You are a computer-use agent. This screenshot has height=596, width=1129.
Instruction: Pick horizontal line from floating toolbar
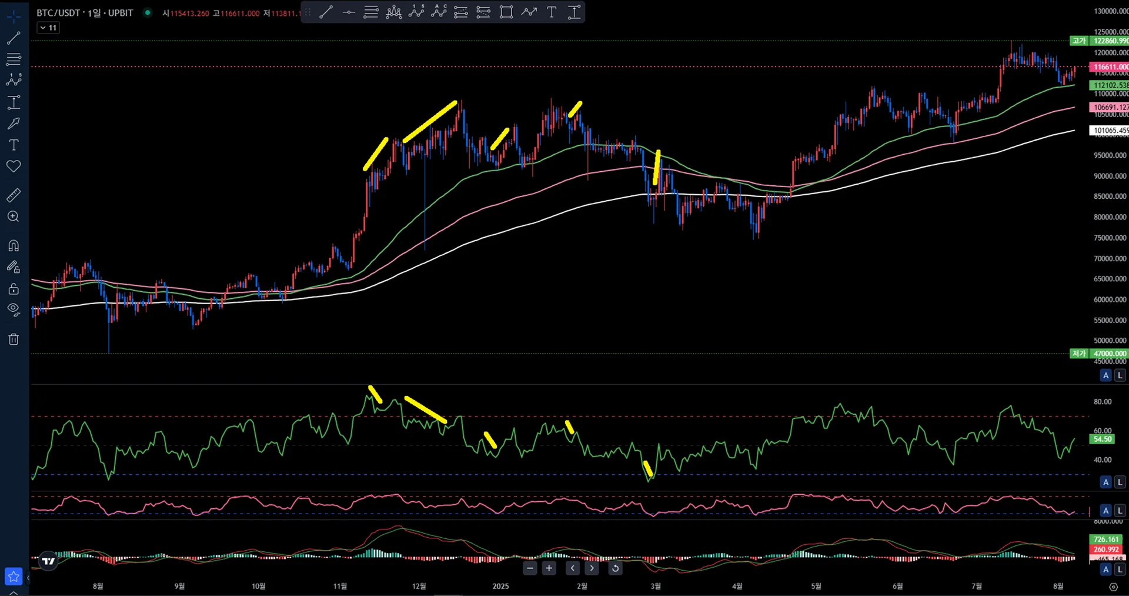click(x=349, y=12)
